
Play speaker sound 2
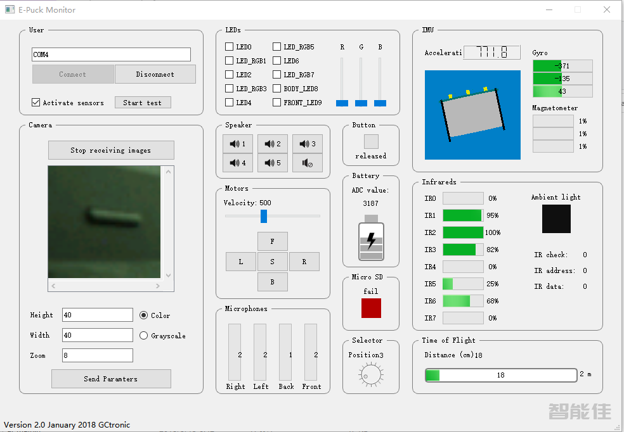[x=273, y=144]
